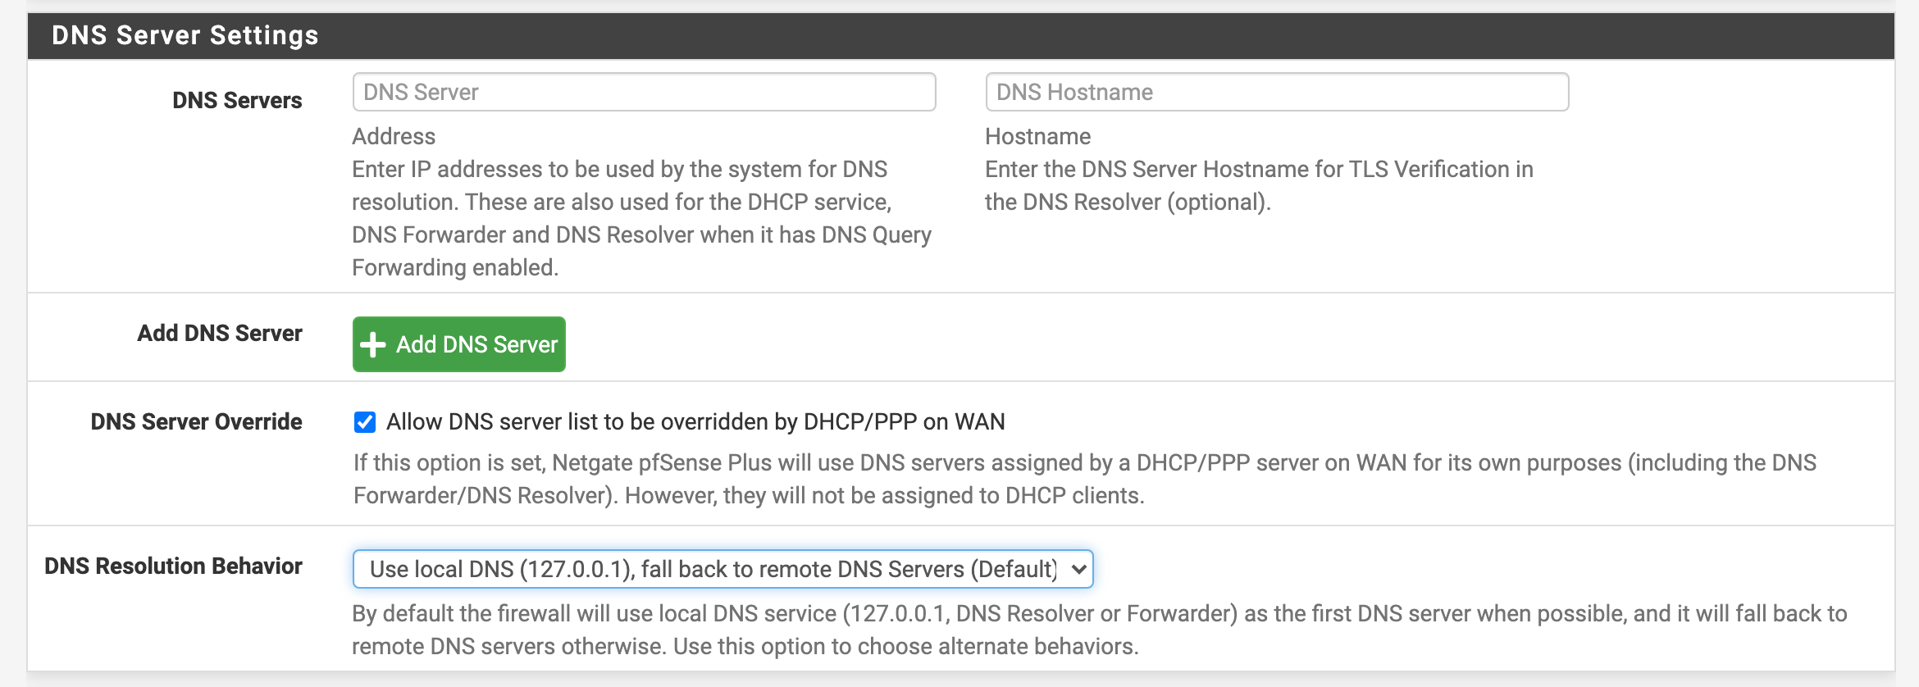Click the 'Add DNS Server' row label text
1919x687 pixels.
220,334
